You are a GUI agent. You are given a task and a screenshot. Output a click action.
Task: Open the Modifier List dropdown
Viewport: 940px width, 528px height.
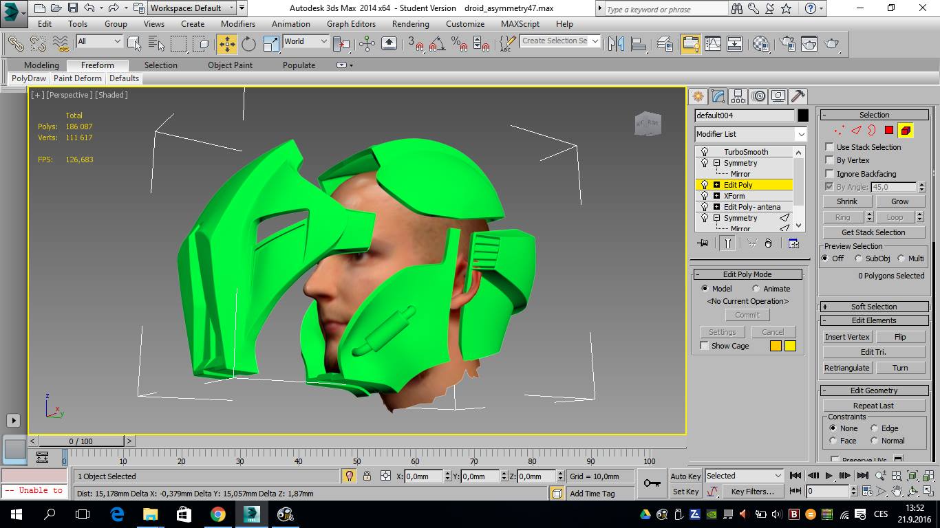(x=750, y=134)
